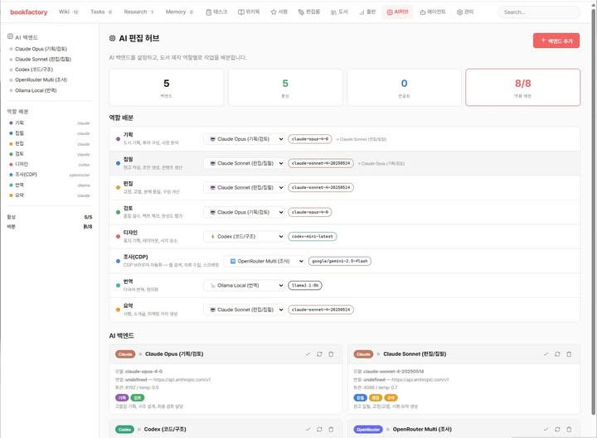
Task: Click the checkmark icon on Claude Sonnet card
Action: (546, 354)
